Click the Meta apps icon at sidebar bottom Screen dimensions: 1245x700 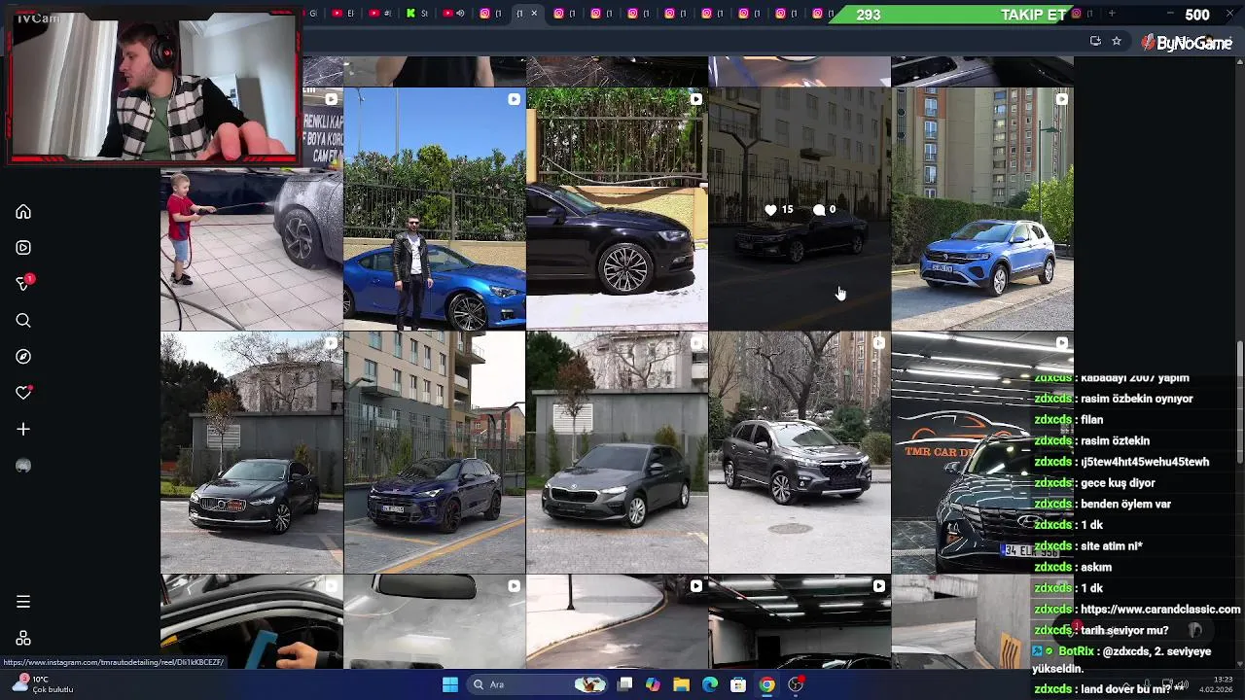[23, 639]
